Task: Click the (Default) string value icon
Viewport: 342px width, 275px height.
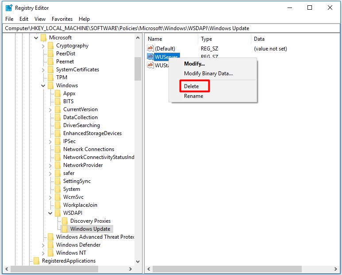Action: click(150, 48)
